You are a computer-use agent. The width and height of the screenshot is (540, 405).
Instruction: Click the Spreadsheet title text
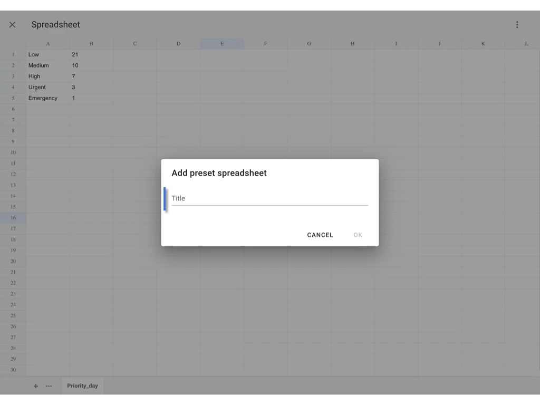55,24
